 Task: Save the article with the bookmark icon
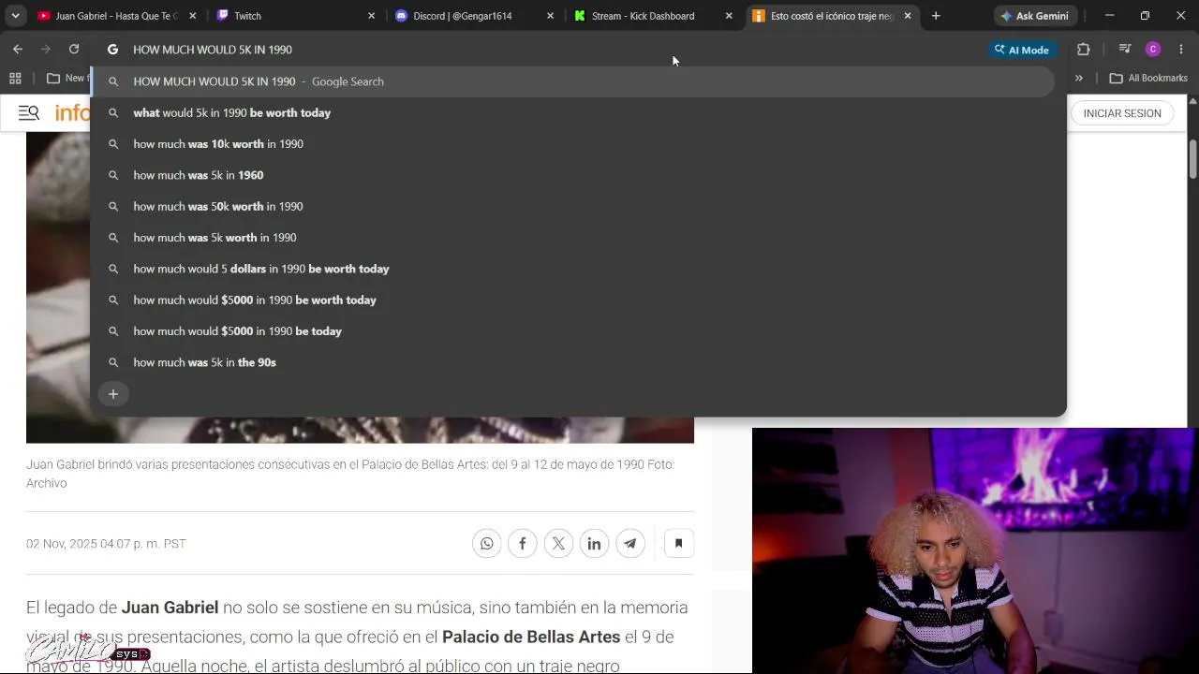[x=679, y=543]
